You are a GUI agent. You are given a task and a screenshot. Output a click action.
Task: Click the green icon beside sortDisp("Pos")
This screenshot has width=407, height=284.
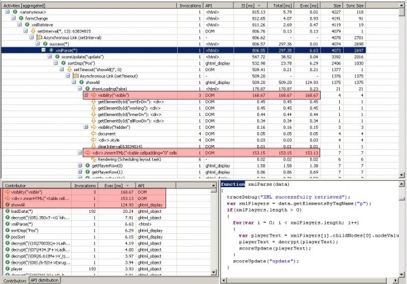pos(63,63)
